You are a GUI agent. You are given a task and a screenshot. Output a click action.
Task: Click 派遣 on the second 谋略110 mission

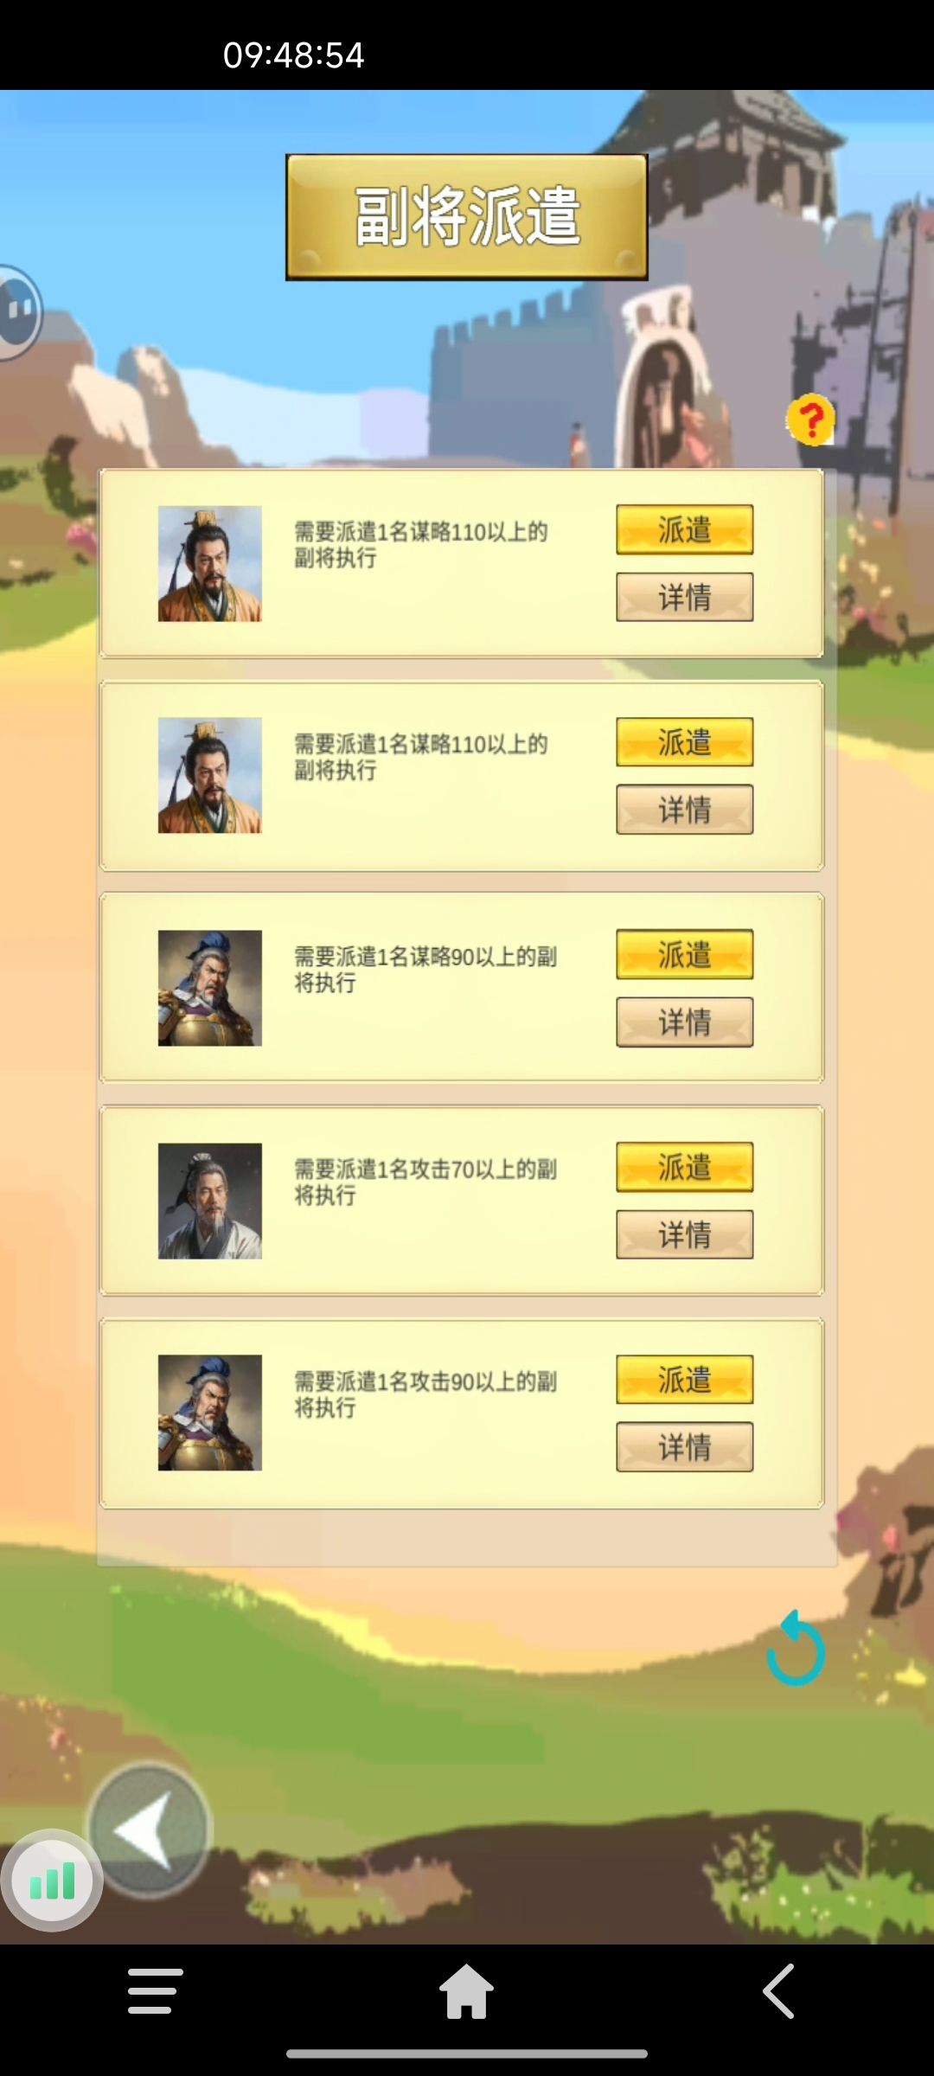(x=685, y=742)
